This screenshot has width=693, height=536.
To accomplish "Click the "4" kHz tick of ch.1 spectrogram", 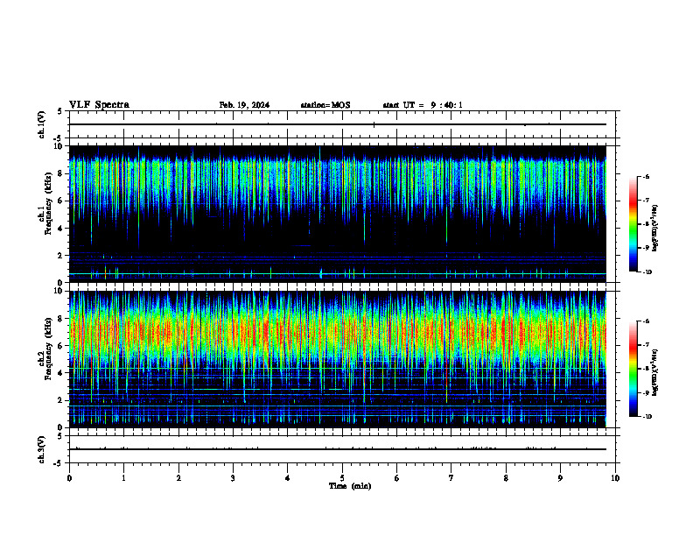I will pos(61,229).
